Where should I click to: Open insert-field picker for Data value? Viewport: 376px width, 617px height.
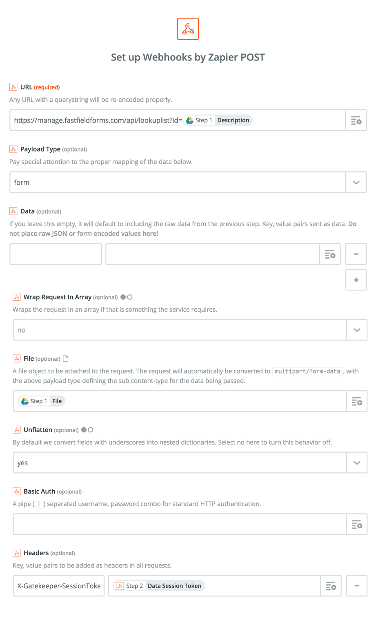[330, 255]
